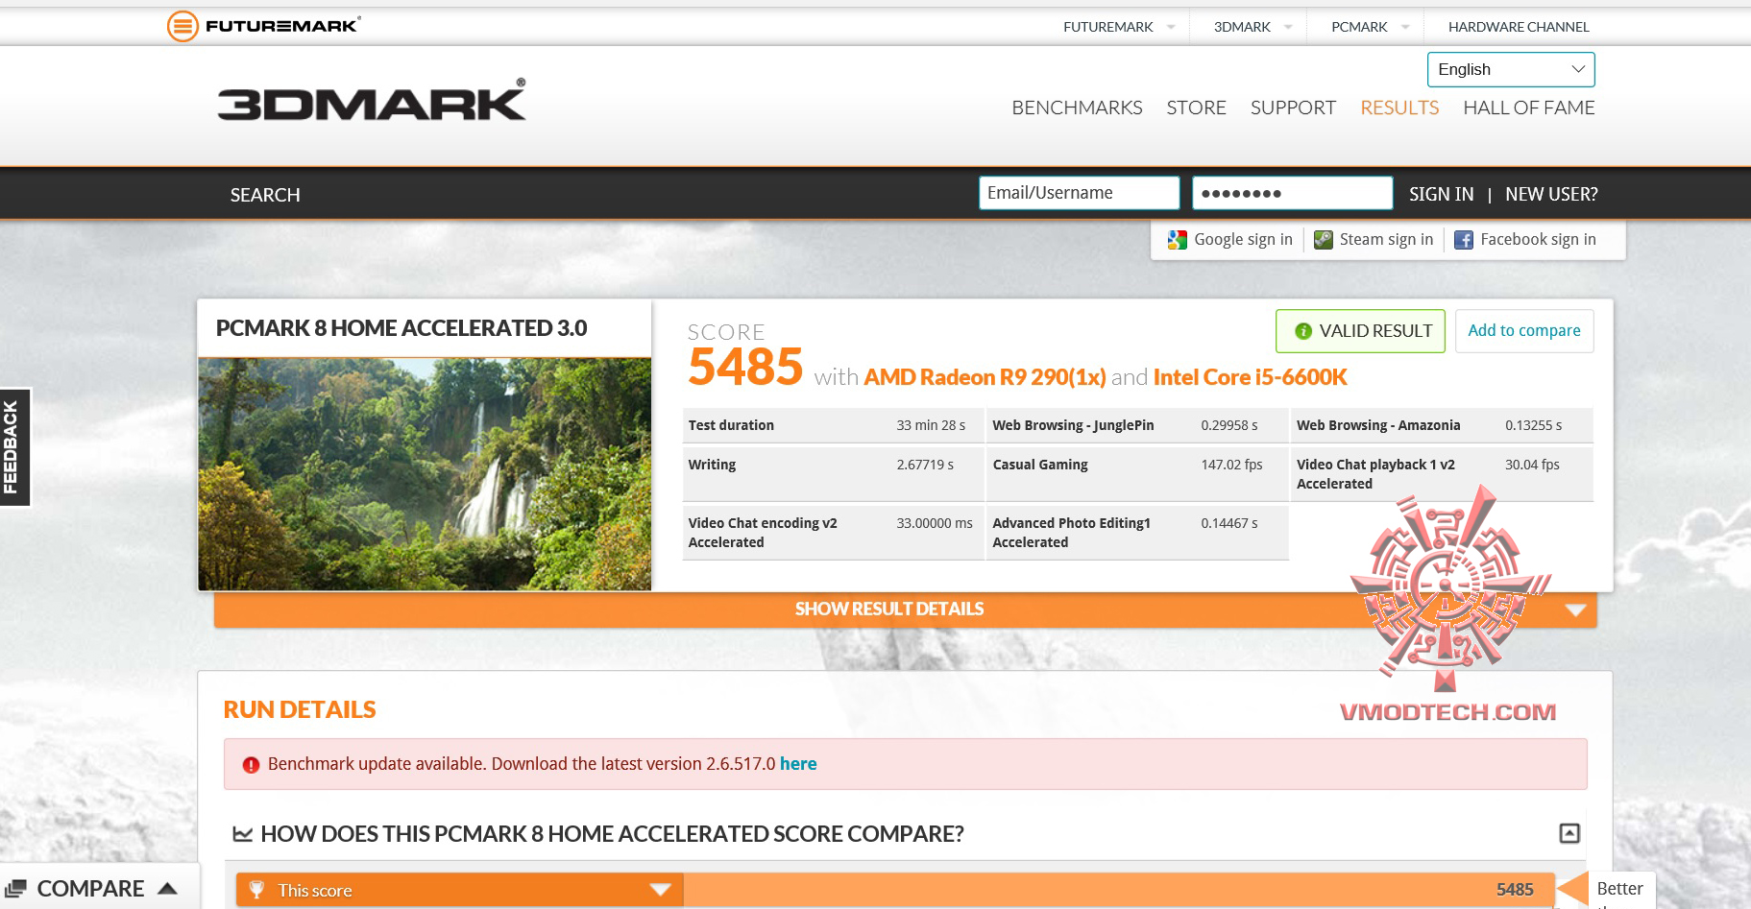Click the value 0.29958 s

click(x=1228, y=425)
